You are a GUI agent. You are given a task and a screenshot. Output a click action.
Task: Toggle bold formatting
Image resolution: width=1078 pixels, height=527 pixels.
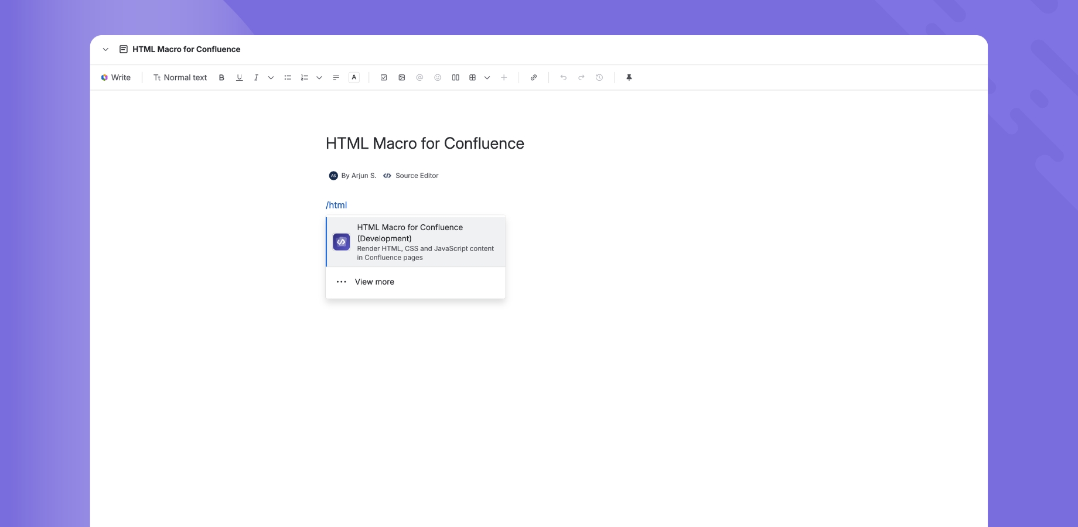(221, 77)
